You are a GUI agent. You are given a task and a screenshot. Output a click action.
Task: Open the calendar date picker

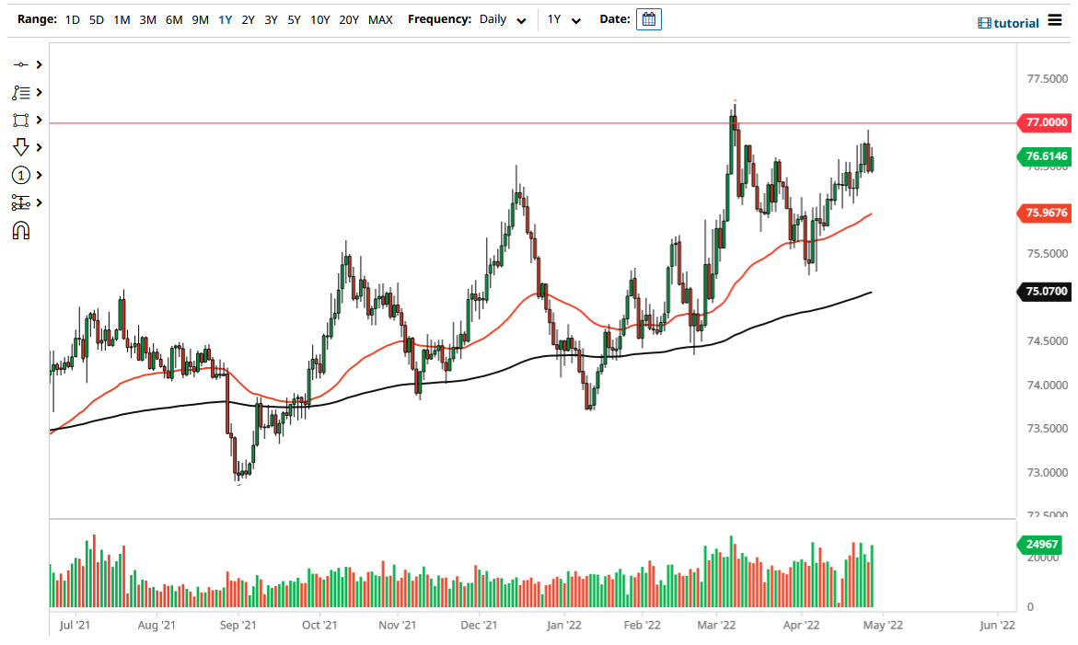click(649, 18)
